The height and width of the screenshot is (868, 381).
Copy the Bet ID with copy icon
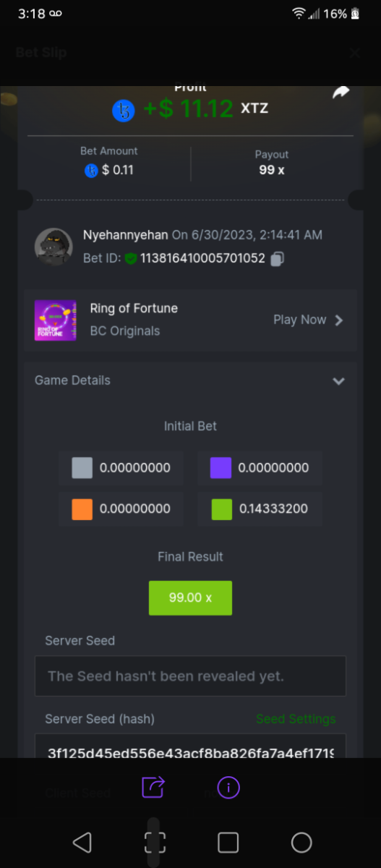(x=277, y=258)
